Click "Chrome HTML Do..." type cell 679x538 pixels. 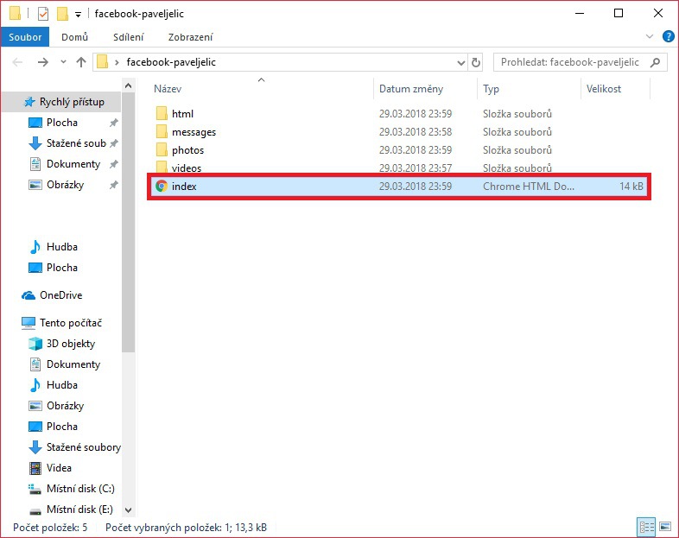(529, 187)
